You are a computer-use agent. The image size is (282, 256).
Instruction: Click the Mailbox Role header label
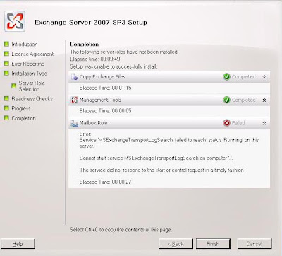(x=93, y=123)
